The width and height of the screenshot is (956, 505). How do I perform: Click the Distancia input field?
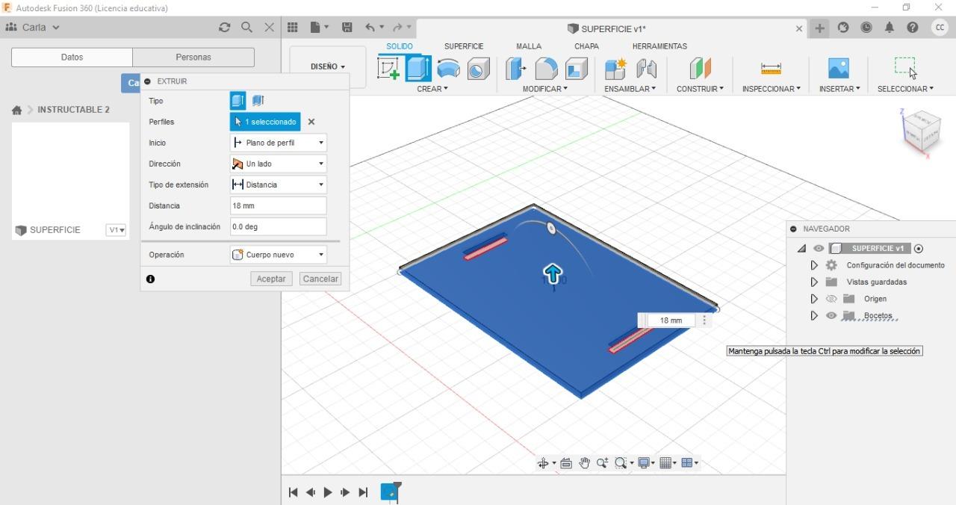[x=278, y=205]
